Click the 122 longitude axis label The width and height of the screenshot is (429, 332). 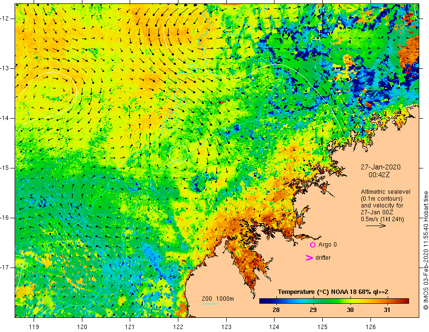(178, 327)
